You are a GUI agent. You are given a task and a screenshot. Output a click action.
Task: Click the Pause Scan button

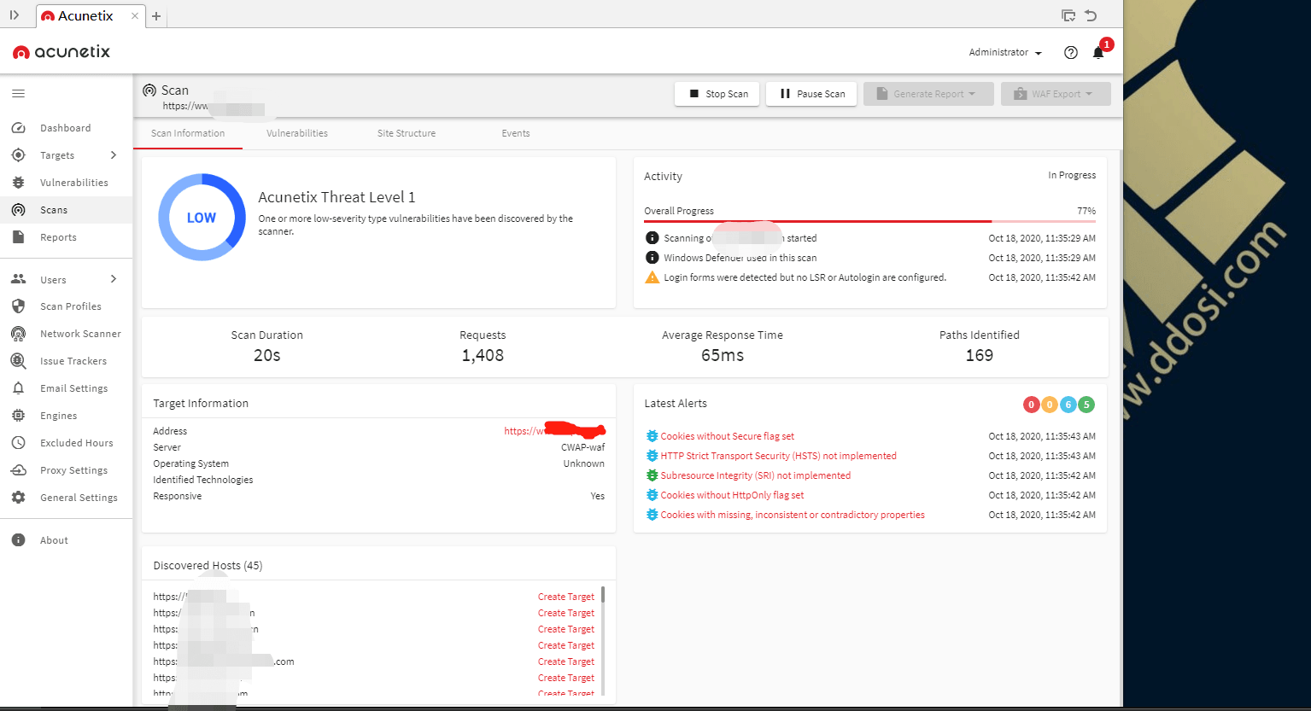(811, 94)
